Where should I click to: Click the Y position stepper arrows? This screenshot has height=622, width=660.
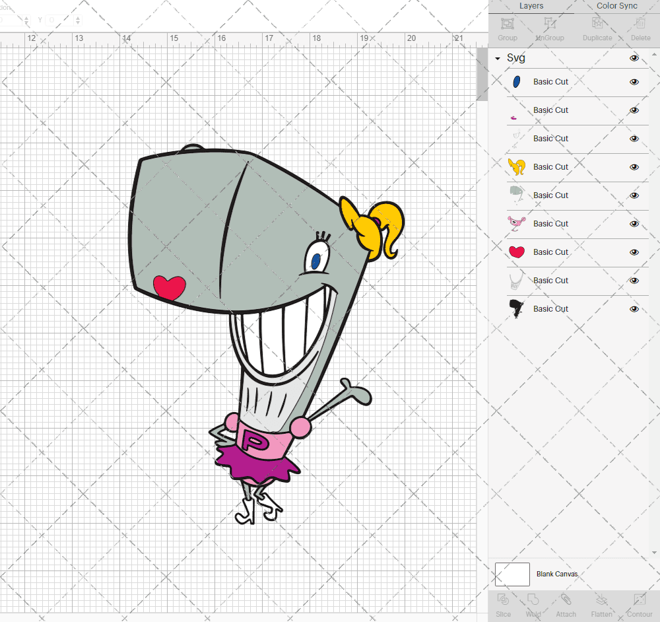[78, 20]
